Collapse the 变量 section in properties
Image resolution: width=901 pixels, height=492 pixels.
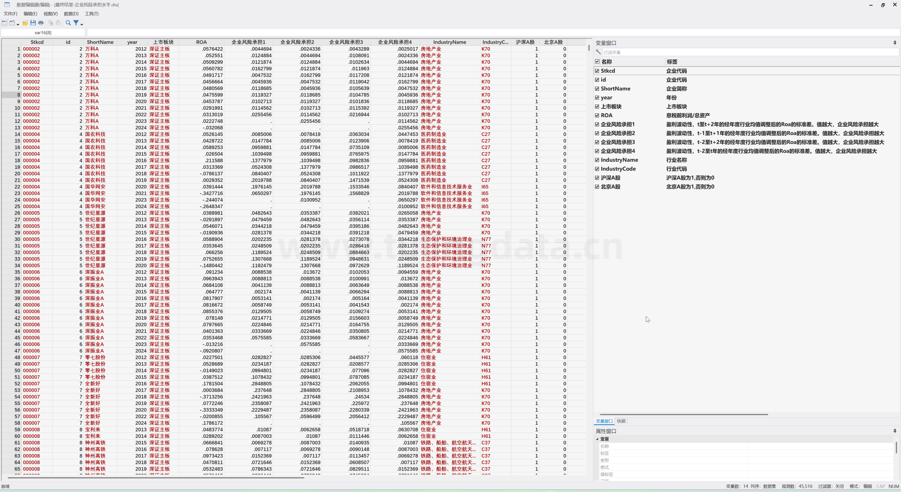pyautogui.click(x=597, y=439)
